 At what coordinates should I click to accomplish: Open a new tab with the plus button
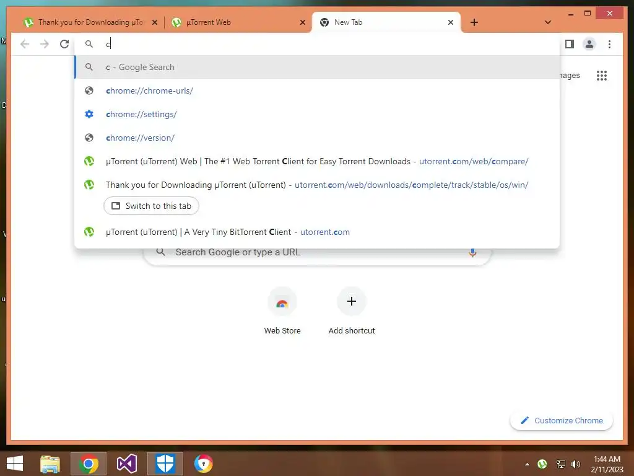[x=474, y=22]
